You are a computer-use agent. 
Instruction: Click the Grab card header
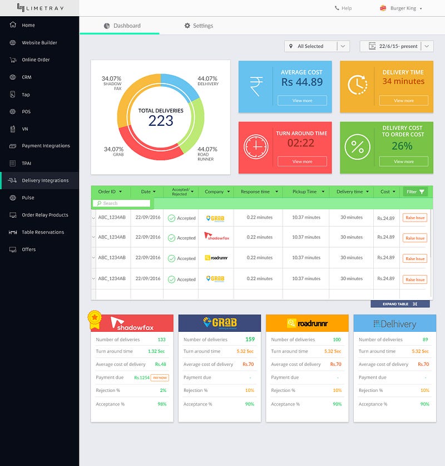(x=220, y=323)
